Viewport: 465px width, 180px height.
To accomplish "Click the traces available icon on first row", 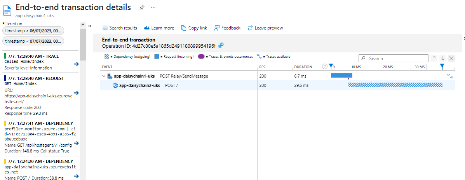I will (450, 76).
